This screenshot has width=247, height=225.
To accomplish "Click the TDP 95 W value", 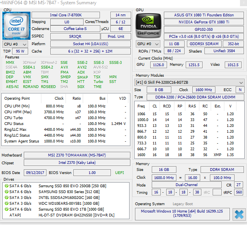I will point(20,51).
